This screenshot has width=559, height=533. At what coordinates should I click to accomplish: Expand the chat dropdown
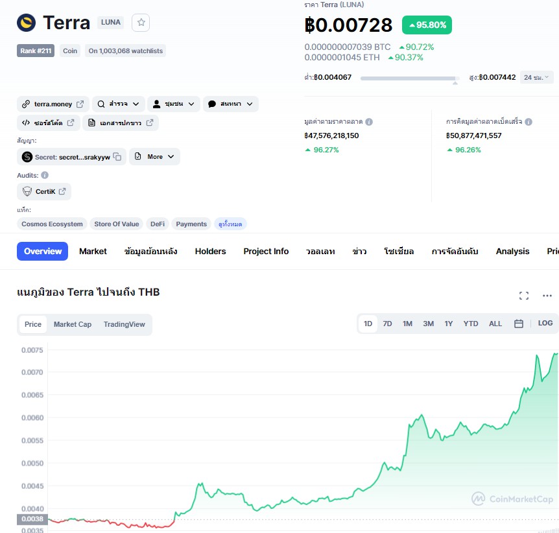[250, 104]
